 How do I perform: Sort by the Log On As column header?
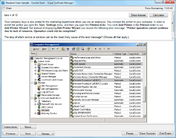tap(136, 54)
